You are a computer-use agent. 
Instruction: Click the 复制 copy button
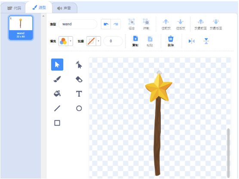click(x=135, y=41)
